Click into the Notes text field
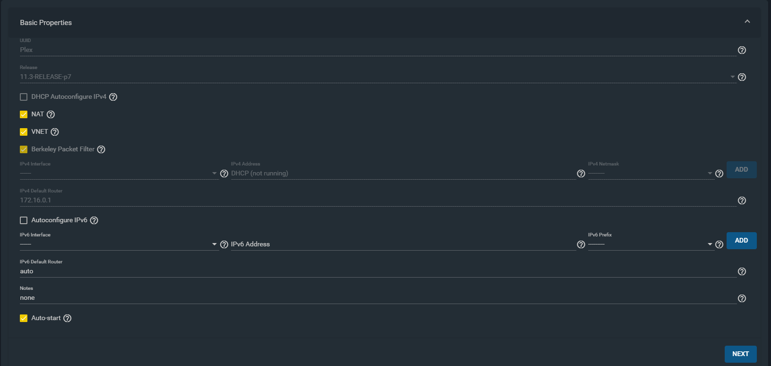This screenshot has height=366, width=771. (378, 298)
